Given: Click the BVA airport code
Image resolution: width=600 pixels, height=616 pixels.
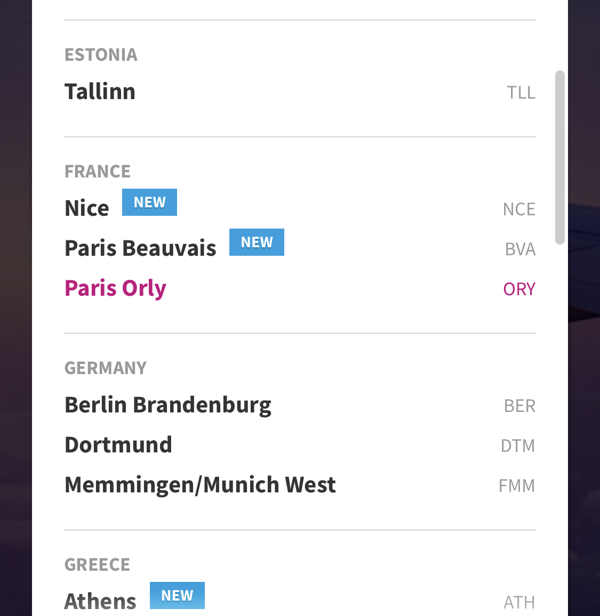Looking at the screenshot, I should point(520,249).
